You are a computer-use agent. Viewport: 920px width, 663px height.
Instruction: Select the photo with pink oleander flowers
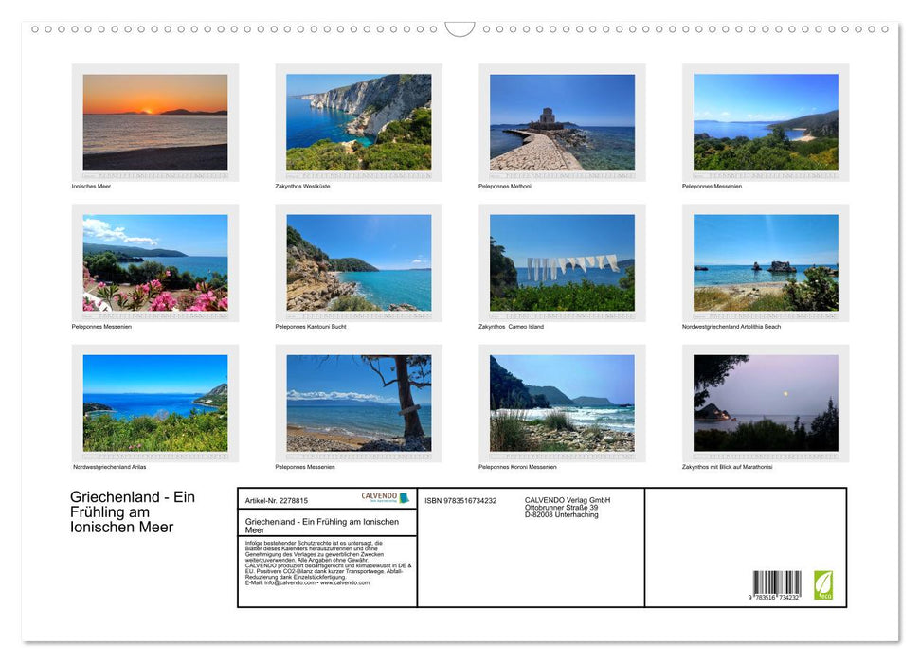(155, 262)
